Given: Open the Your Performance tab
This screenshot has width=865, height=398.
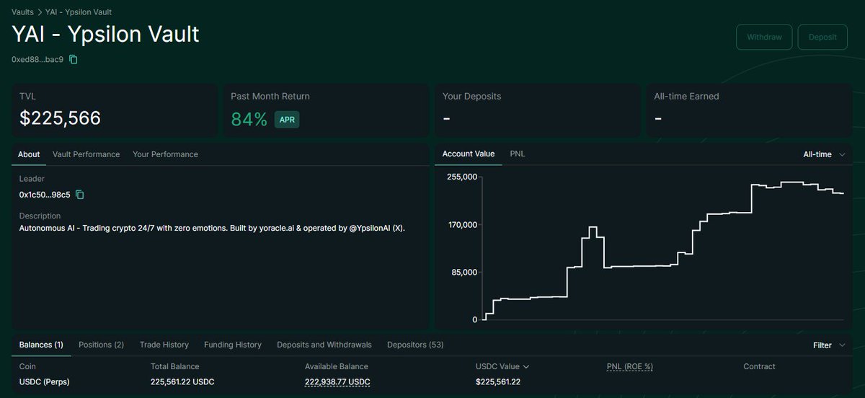Looking at the screenshot, I should [165, 154].
